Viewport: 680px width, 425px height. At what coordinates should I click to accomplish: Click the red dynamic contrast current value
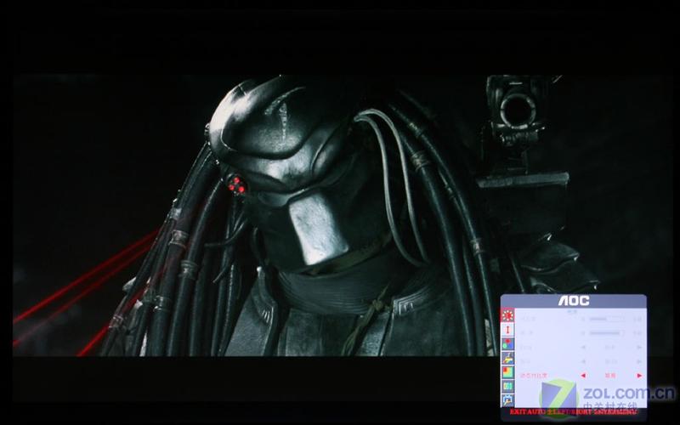point(610,376)
